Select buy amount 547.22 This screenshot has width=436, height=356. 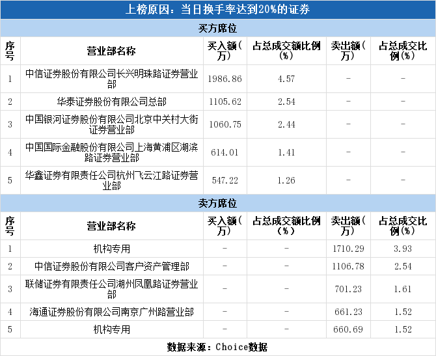(225, 180)
